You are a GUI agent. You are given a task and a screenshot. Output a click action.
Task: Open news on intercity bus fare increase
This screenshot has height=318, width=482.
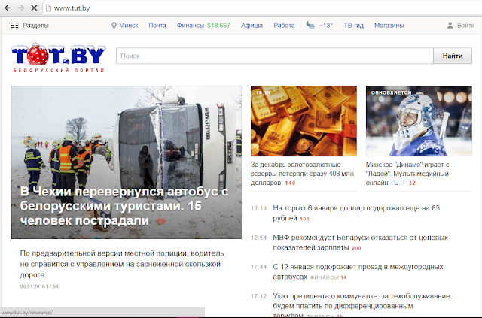click(x=358, y=271)
